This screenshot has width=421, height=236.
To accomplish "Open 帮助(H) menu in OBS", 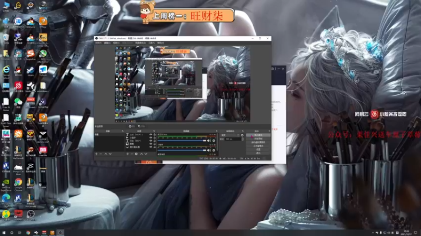I will (x=161, y=43).
